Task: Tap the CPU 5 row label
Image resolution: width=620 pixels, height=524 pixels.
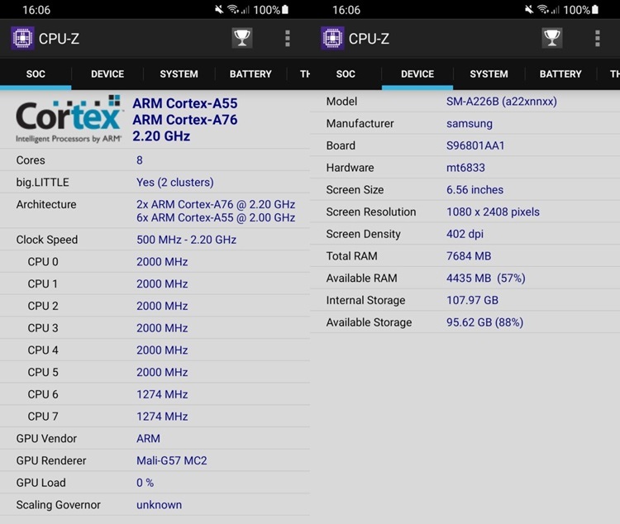Action: click(x=43, y=373)
